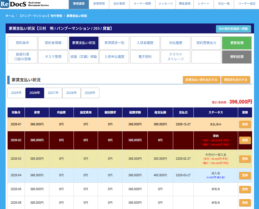Open the クラウドストレージ tab

click(x=176, y=57)
